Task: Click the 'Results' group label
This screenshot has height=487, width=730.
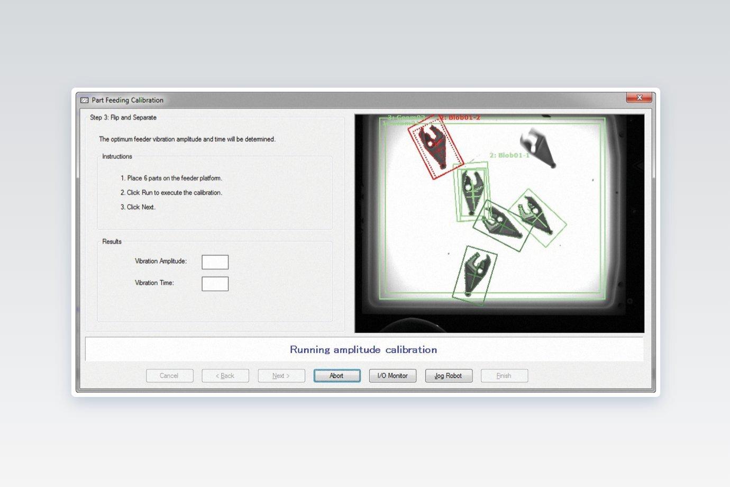Action: coord(112,241)
